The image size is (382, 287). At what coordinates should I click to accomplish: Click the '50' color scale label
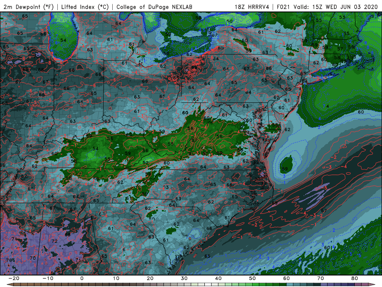pyautogui.click(x=253, y=278)
